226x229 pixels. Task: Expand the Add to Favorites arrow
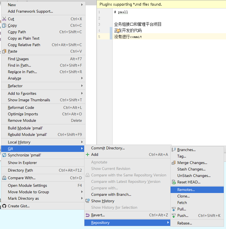[82, 93]
